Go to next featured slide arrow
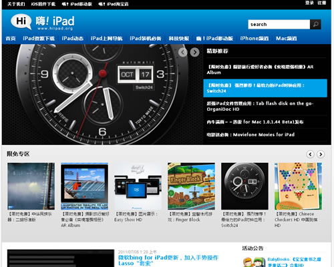334x267 pixels. coord(194,52)
